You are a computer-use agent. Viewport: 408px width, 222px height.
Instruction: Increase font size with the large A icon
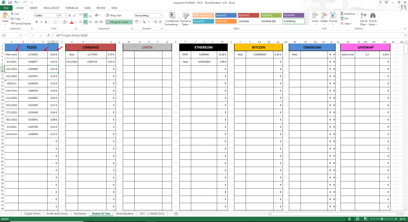click(x=70, y=15)
